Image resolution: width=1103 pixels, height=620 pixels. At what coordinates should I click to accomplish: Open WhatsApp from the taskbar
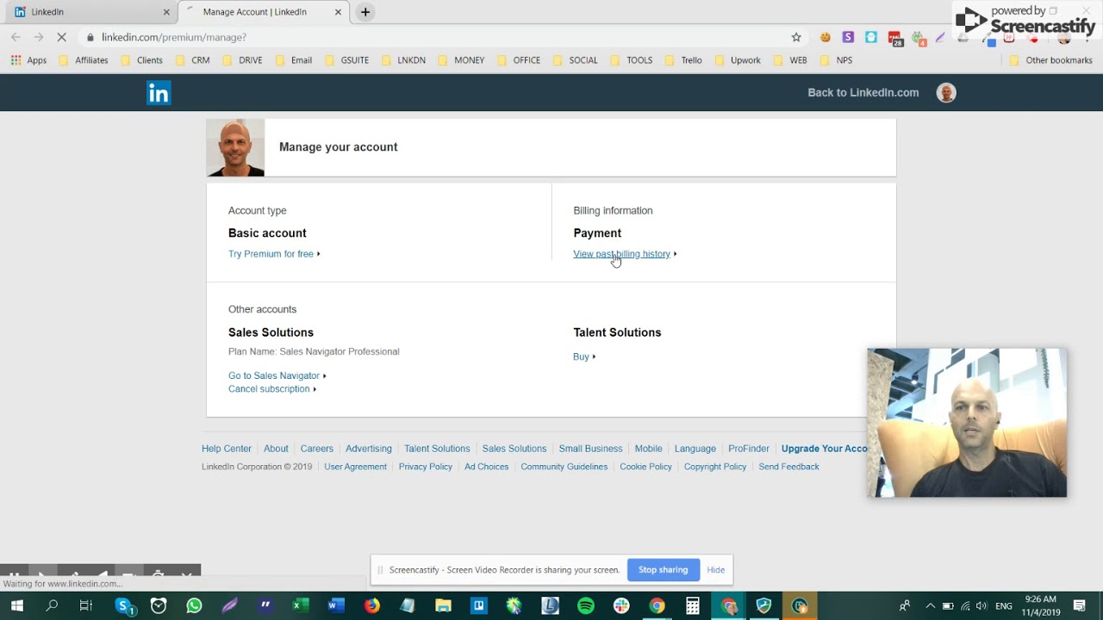[194, 606]
